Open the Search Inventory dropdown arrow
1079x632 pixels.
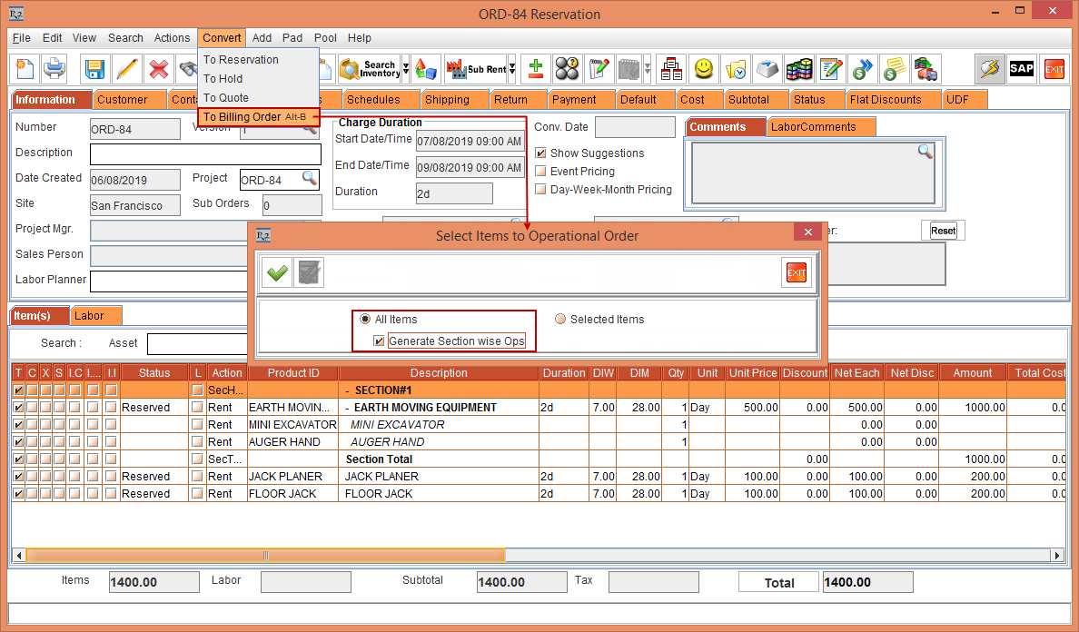[x=406, y=68]
